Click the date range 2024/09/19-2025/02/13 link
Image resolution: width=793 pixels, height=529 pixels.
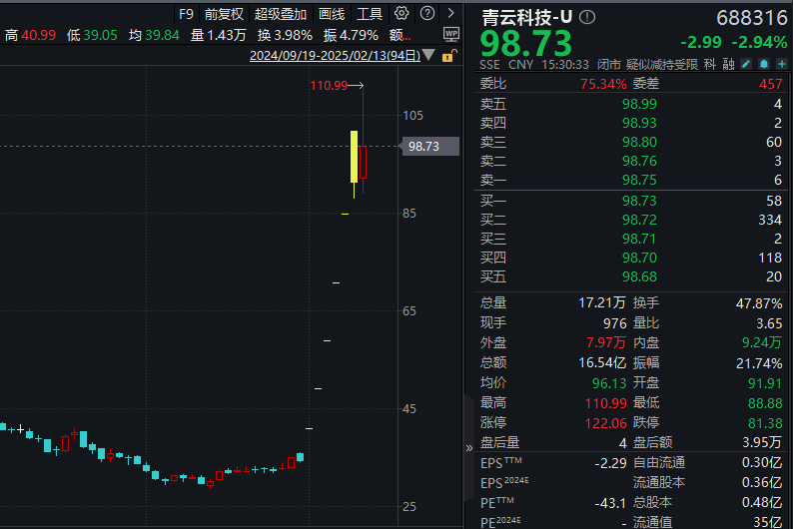tap(335, 56)
